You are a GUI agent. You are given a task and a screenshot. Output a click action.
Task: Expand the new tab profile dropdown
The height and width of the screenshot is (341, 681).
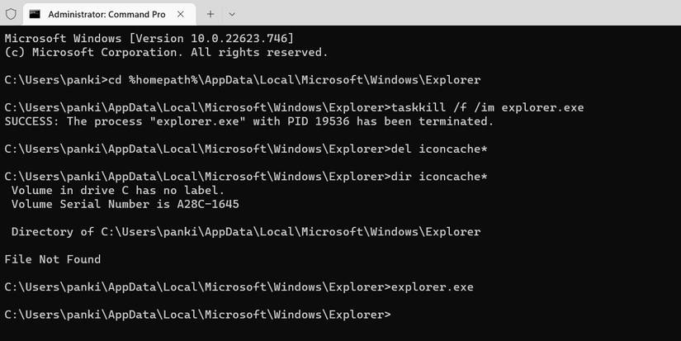[232, 14]
